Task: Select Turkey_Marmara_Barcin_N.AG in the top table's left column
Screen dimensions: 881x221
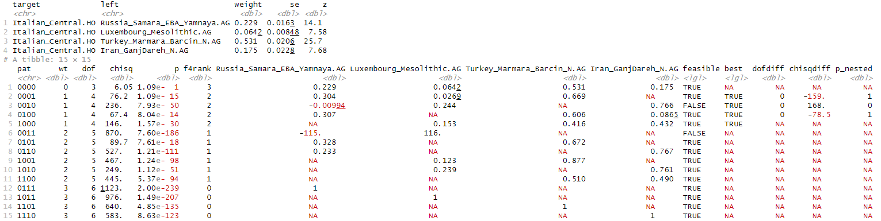Action: tap(160, 41)
